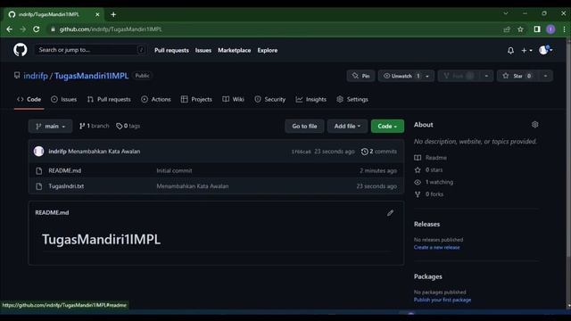View the 1 branch link
The height and width of the screenshot is (321, 571).
(95, 126)
